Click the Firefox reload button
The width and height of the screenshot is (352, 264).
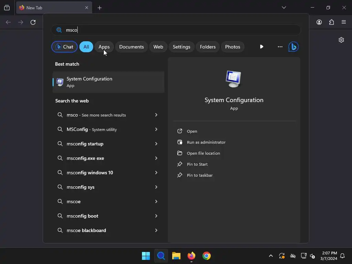(x=33, y=22)
